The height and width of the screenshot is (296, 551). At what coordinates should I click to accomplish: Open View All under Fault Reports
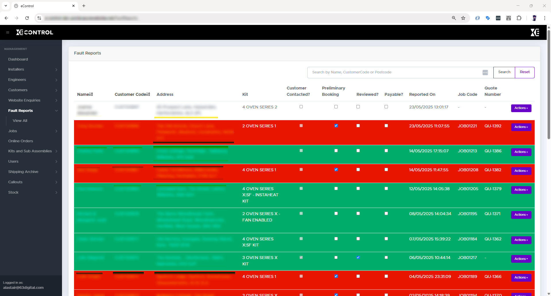pos(20,121)
